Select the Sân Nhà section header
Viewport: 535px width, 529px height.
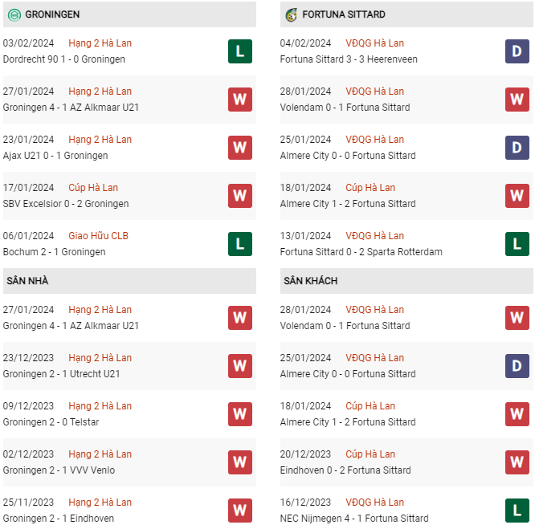[x=27, y=281]
